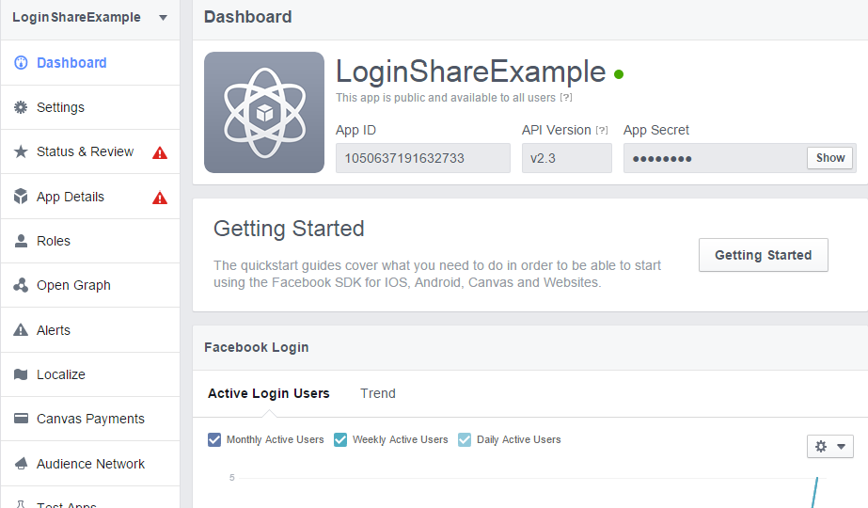Click the Open Graph nodes icon

tap(21, 285)
